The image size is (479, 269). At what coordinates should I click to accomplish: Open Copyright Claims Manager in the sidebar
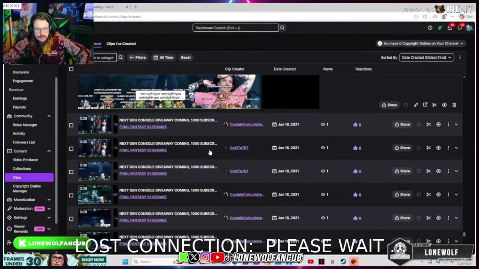click(x=27, y=189)
